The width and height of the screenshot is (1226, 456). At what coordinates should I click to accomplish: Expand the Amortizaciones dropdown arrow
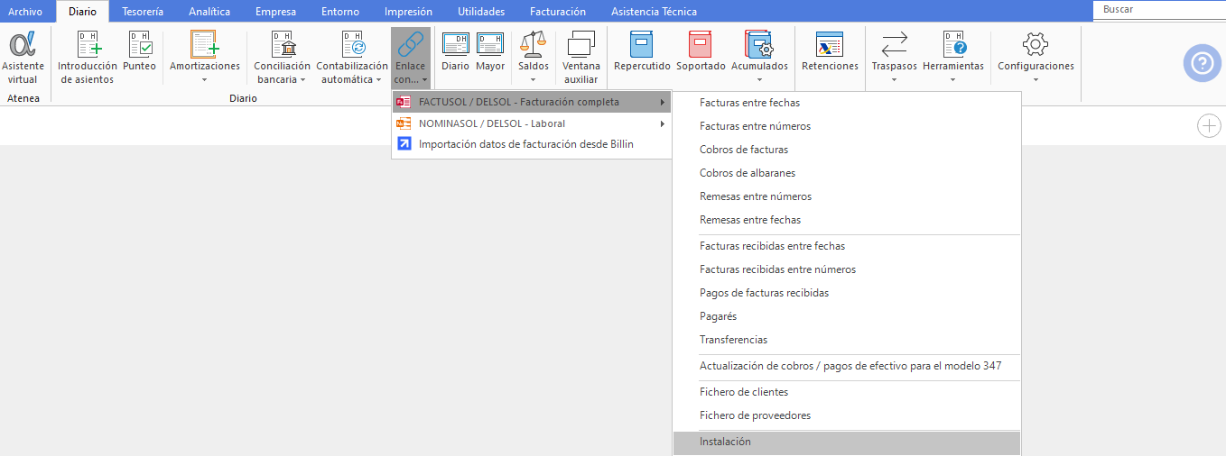(x=205, y=80)
